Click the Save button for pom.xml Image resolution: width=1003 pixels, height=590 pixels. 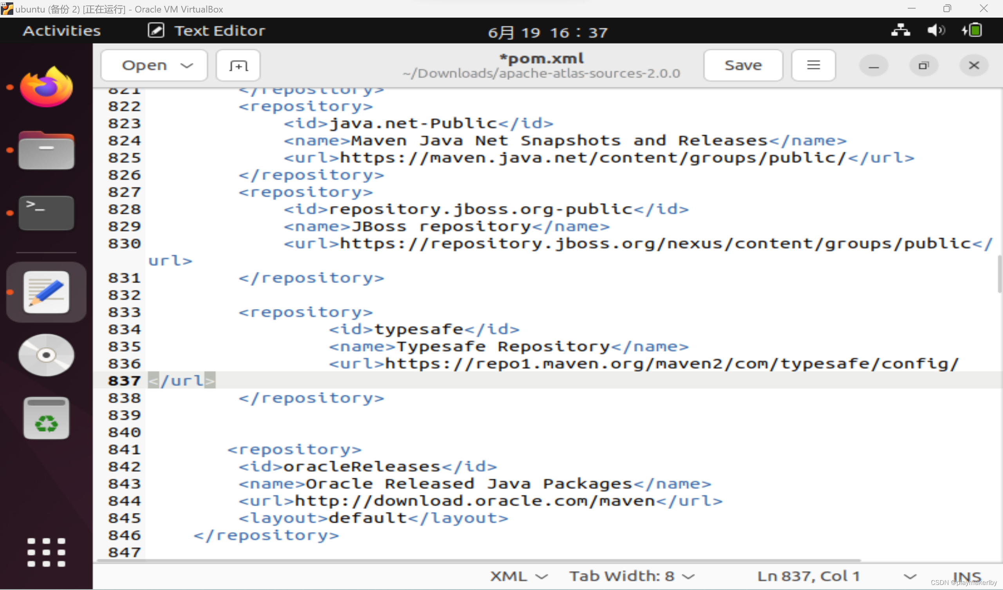[743, 65]
